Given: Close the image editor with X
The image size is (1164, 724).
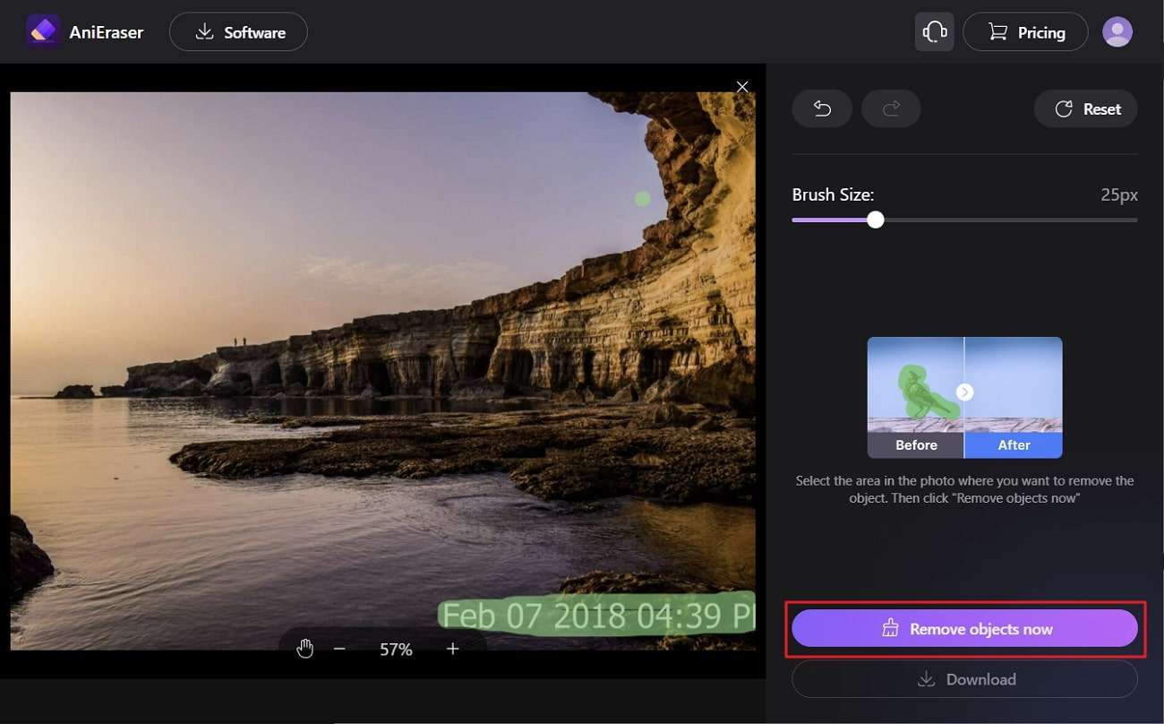Looking at the screenshot, I should (742, 86).
